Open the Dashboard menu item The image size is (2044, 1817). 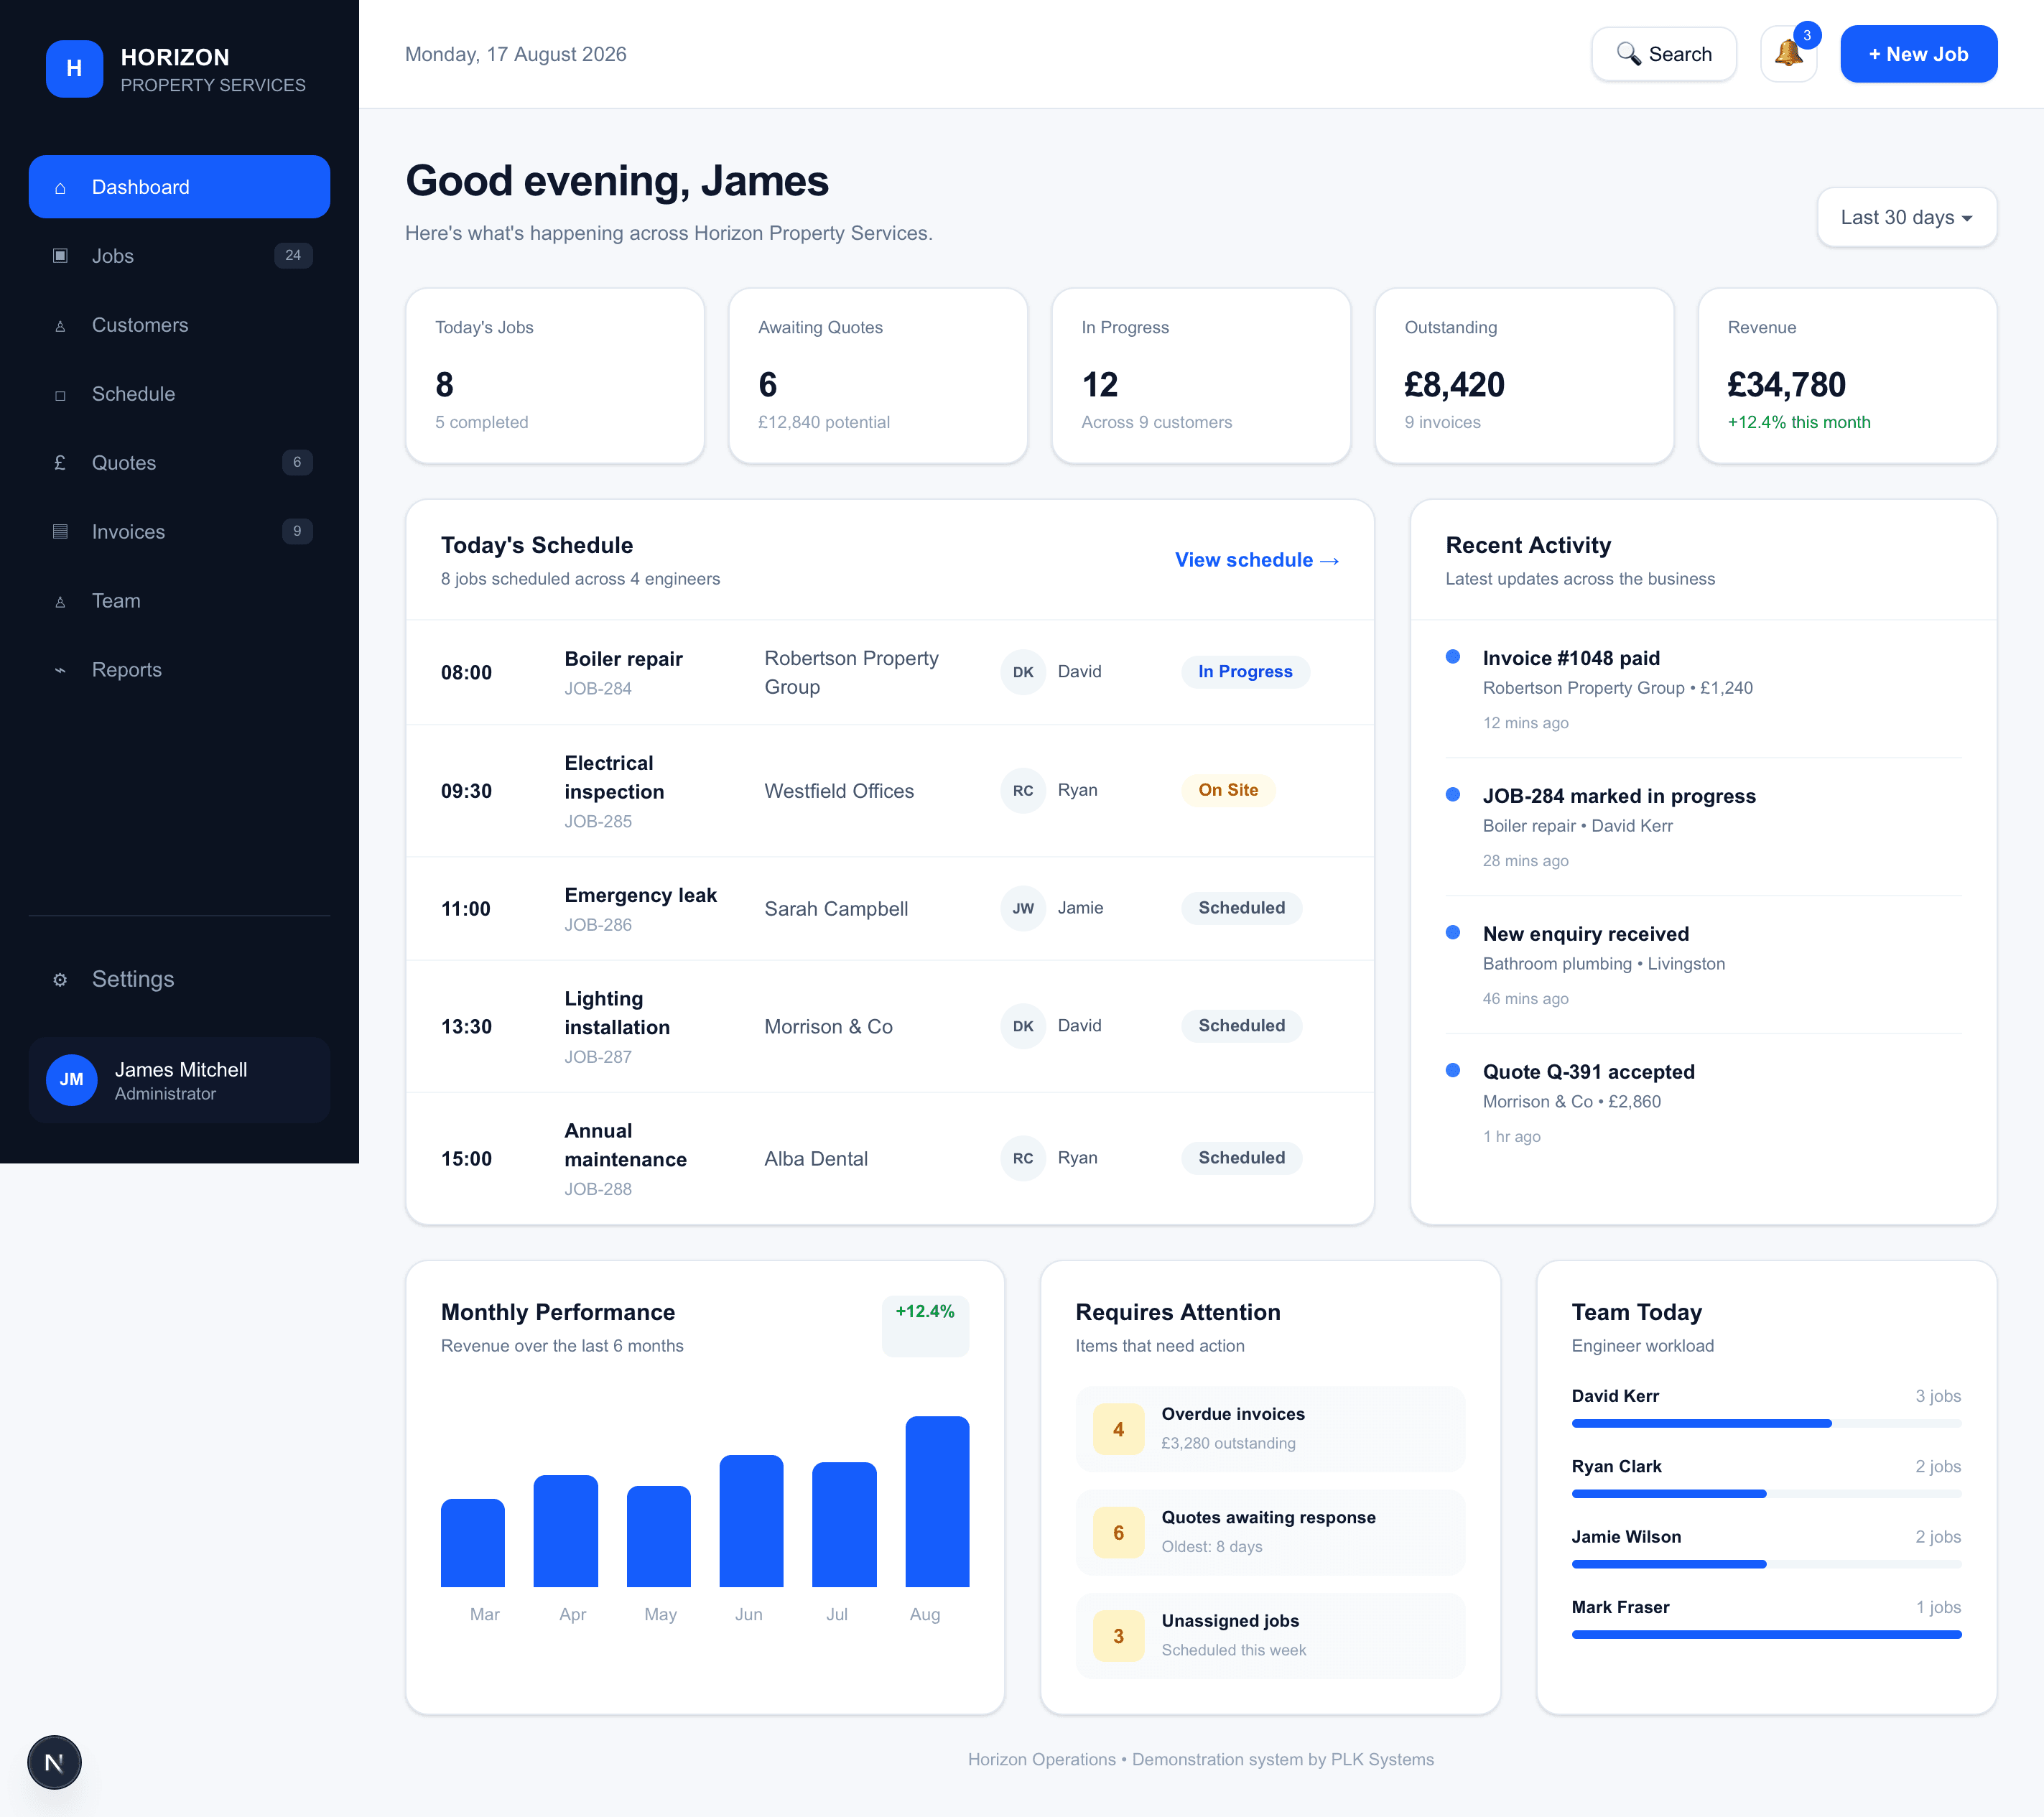[x=179, y=187]
